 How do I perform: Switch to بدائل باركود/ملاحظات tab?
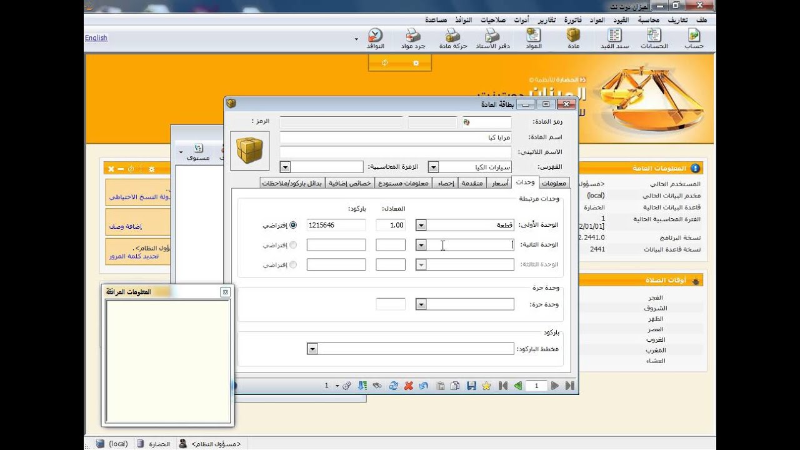[292, 182]
